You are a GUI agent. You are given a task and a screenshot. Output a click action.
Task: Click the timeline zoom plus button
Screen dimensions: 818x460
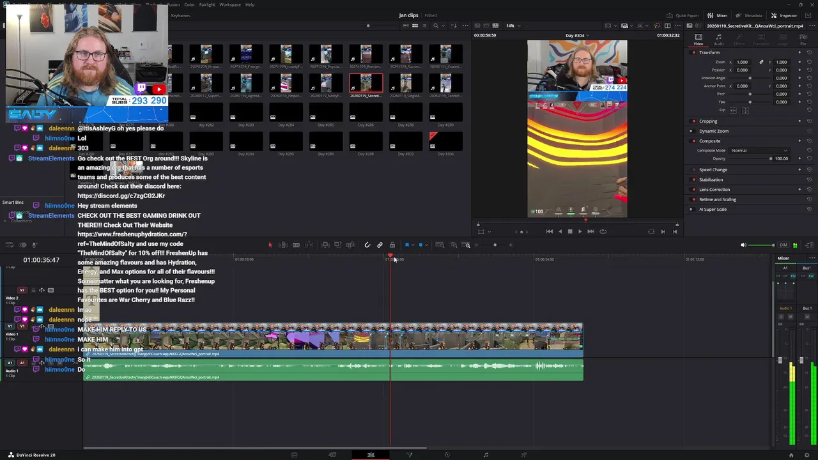(x=510, y=245)
